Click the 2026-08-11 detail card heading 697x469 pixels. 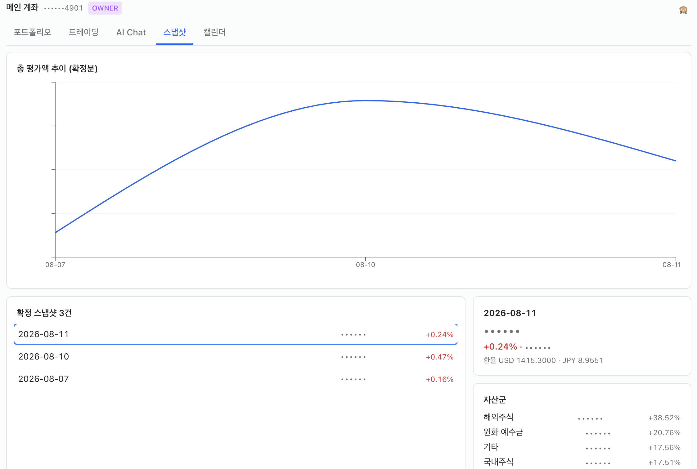click(x=510, y=313)
